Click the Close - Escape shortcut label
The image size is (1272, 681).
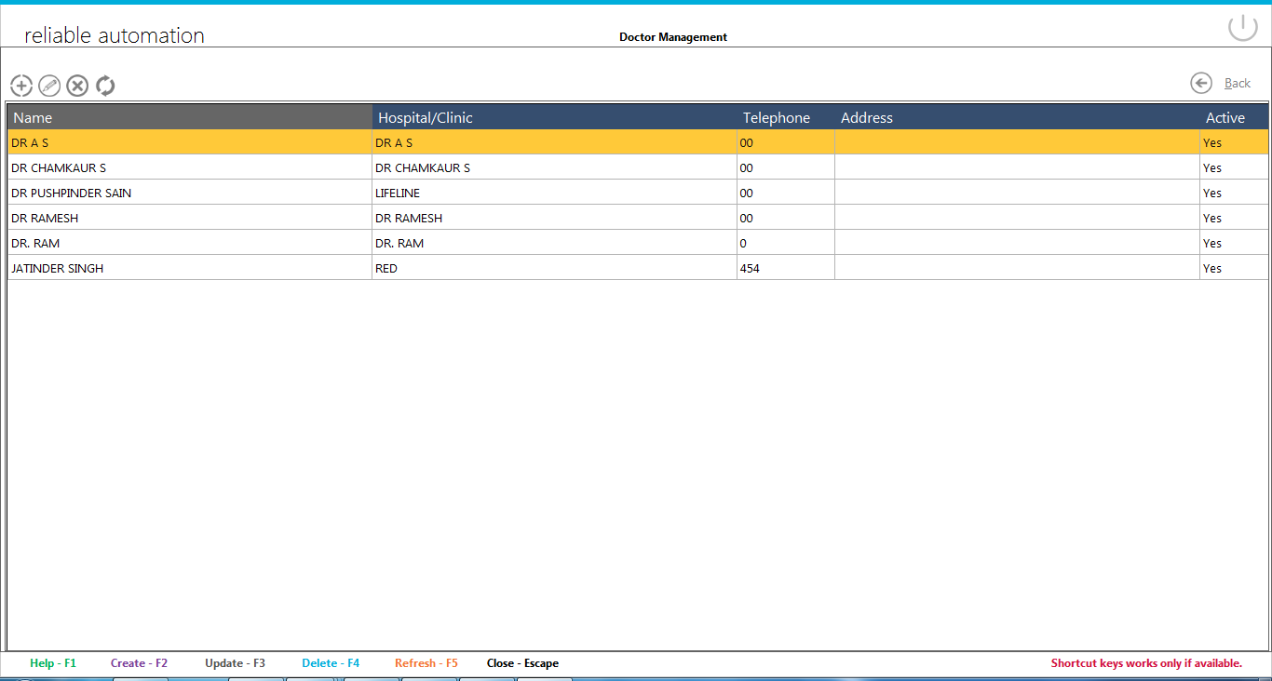click(x=522, y=663)
